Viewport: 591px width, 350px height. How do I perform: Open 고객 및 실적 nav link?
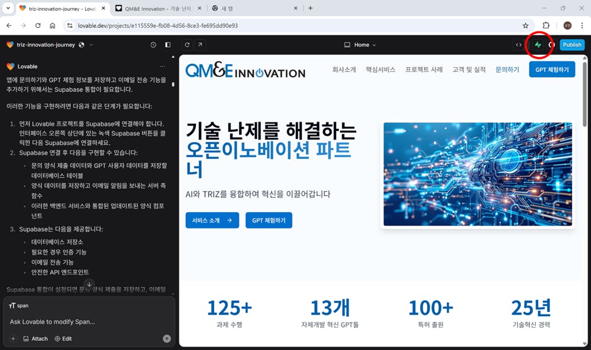click(x=469, y=69)
